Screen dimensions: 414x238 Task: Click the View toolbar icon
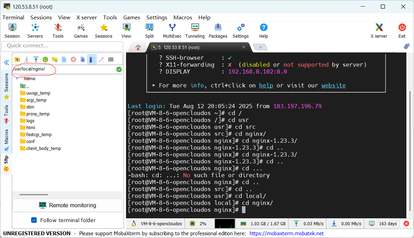(x=126, y=31)
